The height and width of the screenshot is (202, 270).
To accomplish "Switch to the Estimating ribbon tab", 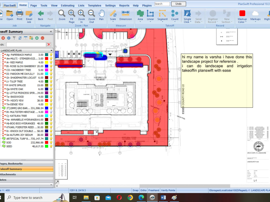I will [67, 5].
